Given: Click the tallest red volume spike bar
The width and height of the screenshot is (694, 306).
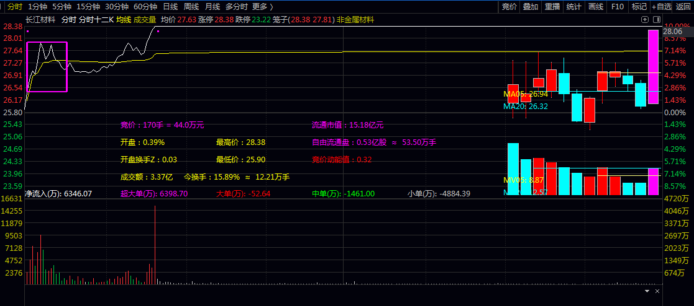Looking at the screenshot, I should pos(155,245).
